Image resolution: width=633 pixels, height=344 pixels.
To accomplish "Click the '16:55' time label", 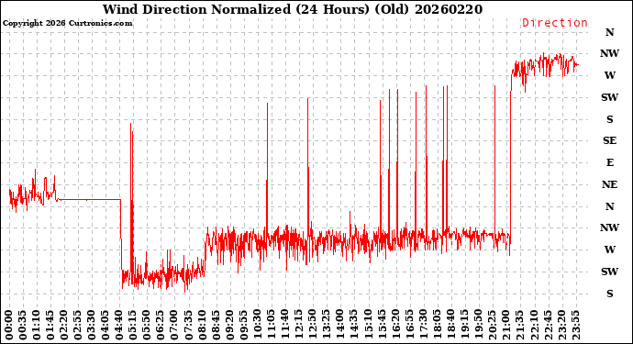I will pos(409,326).
